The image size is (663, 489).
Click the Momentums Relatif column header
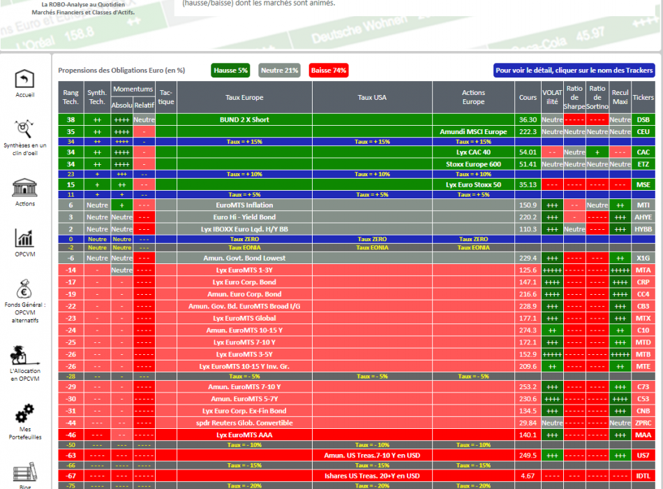tap(144, 105)
